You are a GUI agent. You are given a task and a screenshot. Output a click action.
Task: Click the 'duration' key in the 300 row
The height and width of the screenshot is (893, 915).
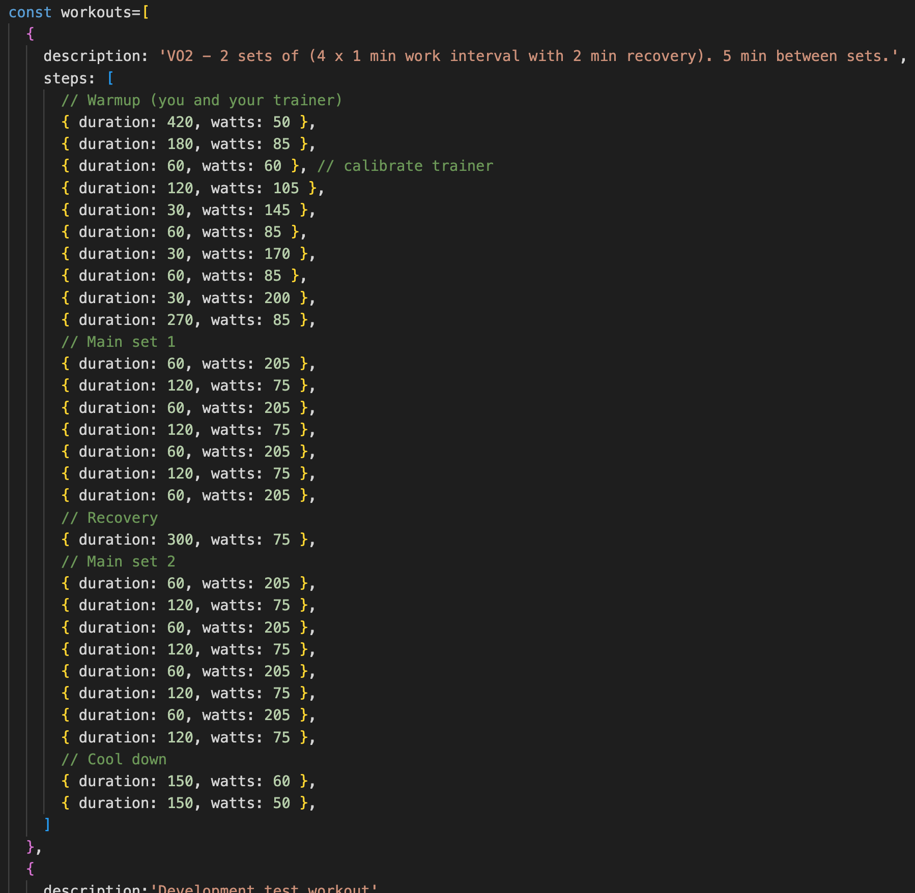coord(113,540)
